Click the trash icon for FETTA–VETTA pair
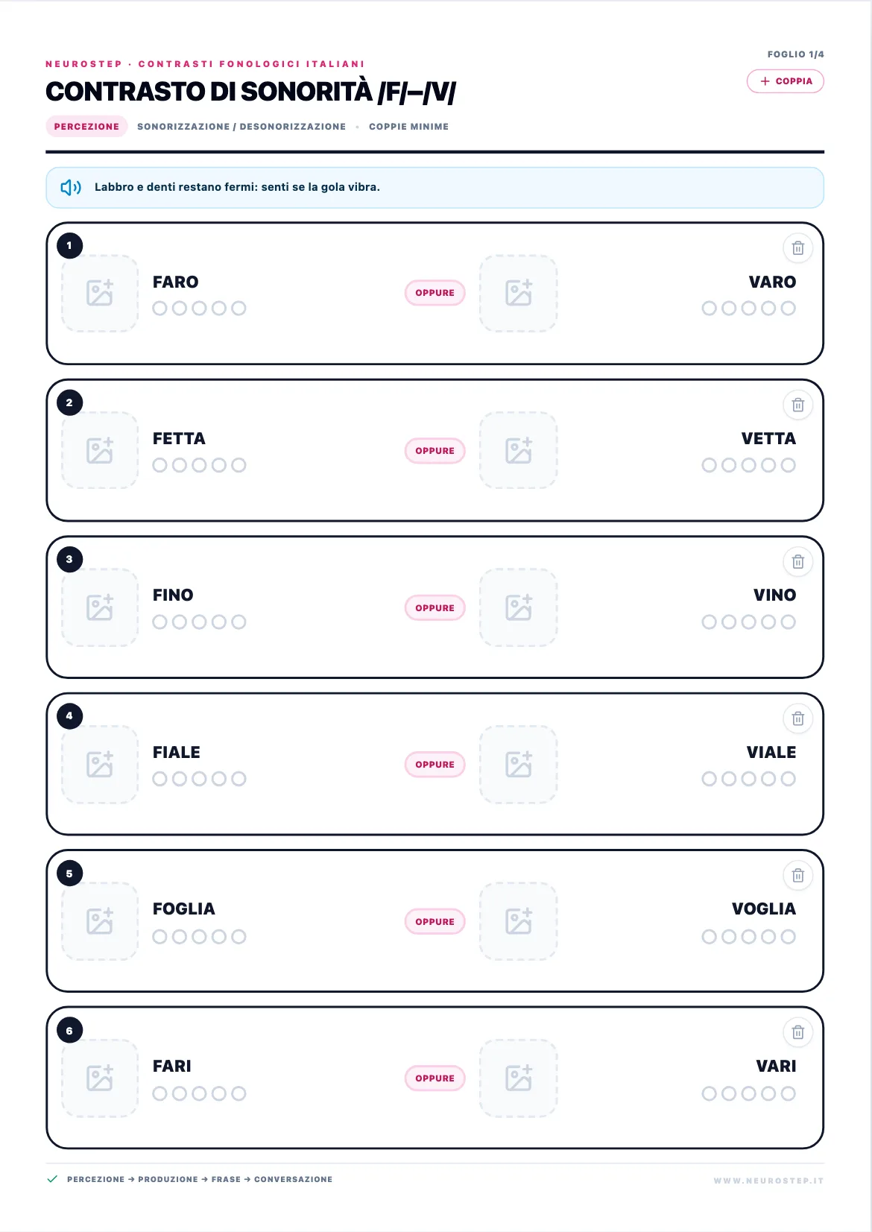Image resolution: width=872 pixels, height=1232 pixels. tap(797, 405)
